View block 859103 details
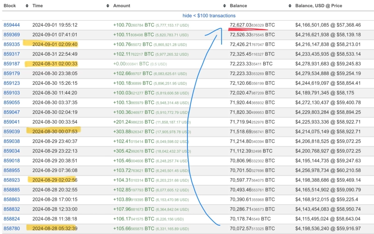 pyautogui.click(x=11, y=93)
